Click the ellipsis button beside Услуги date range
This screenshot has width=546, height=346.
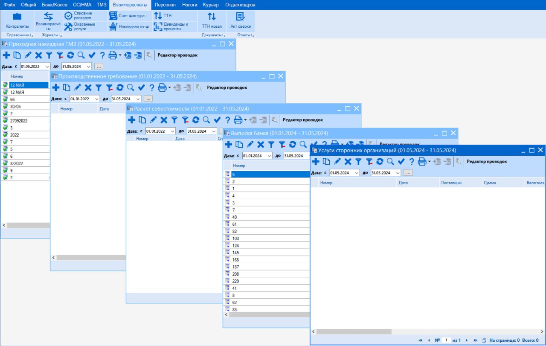(x=408, y=173)
